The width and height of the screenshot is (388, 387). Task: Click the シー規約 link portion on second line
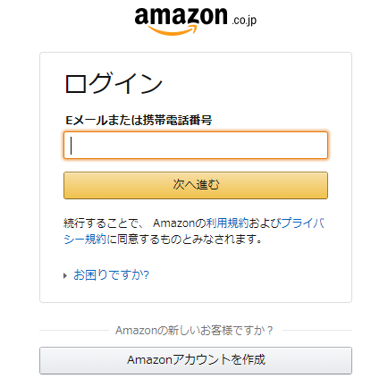[x=85, y=239]
